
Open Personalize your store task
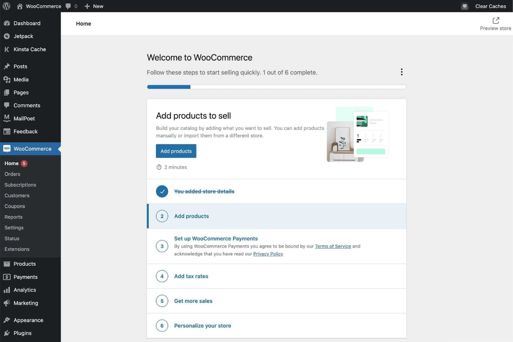(277, 326)
